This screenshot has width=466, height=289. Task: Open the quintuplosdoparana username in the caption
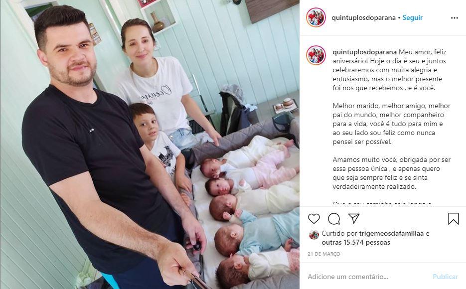[x=365, y=52]
